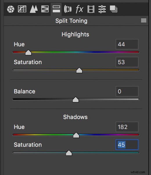Select the Split Toning tab icon
The image size is (151, 175).
(56, 9)
